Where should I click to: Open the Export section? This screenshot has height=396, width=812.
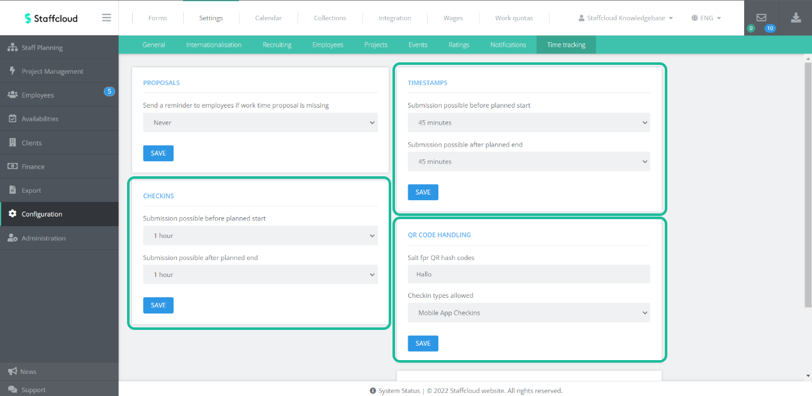(x=30, y=190)
